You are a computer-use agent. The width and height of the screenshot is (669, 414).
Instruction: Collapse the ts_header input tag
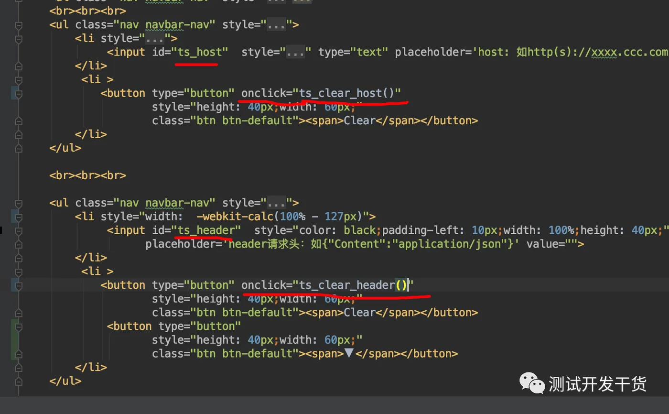(19, 230)
